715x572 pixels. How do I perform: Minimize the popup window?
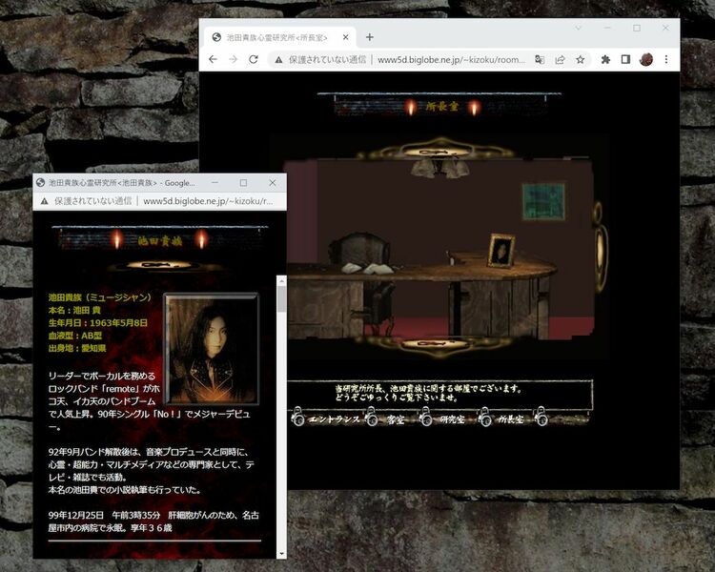coord(214,183)
